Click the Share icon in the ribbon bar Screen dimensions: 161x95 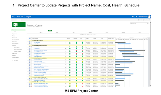138,20
